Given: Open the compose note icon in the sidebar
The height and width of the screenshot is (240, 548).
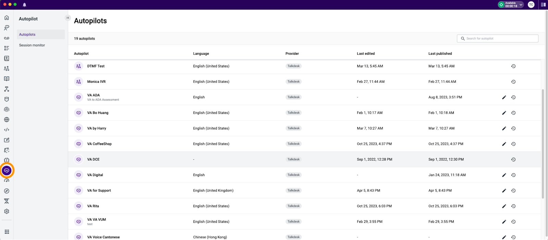Looking at the screenshot, I should (x=7, y=140).
